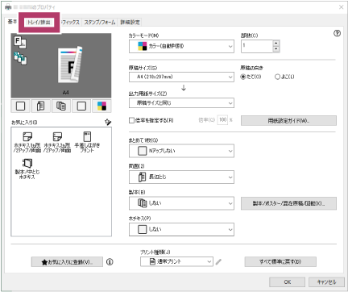
Task: Select favorite ホチキス1か所/2アップ/両面
Action: pyautogui.click(x=27, y=142)
